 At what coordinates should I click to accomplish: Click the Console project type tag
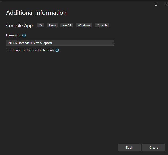coord(102,25)
